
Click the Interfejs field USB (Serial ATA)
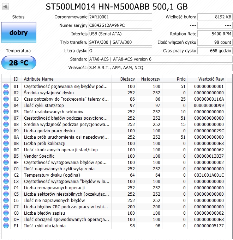(x=120, y=34)
